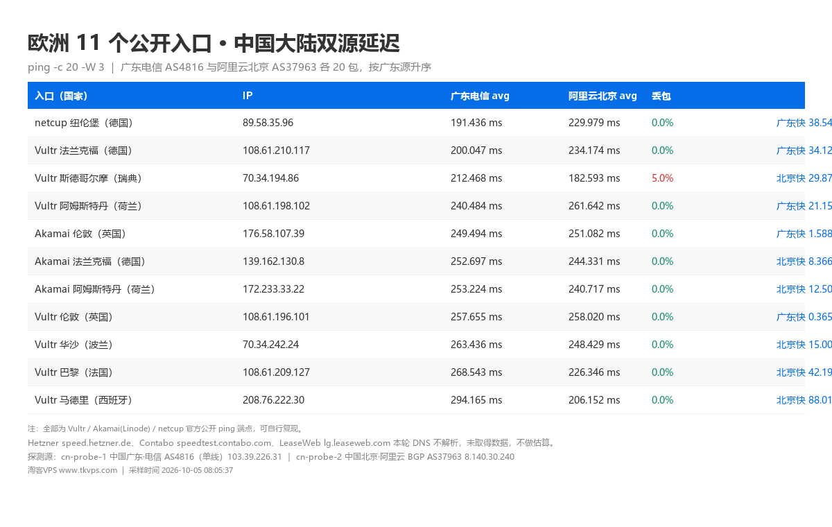Image resolution: width=832 pixels, height=527 pixels.
Task: Click the 294.165 ms latency value
Action: (x=476, y=400)
